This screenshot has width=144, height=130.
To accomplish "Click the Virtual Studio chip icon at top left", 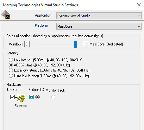I will click(6, 15).
